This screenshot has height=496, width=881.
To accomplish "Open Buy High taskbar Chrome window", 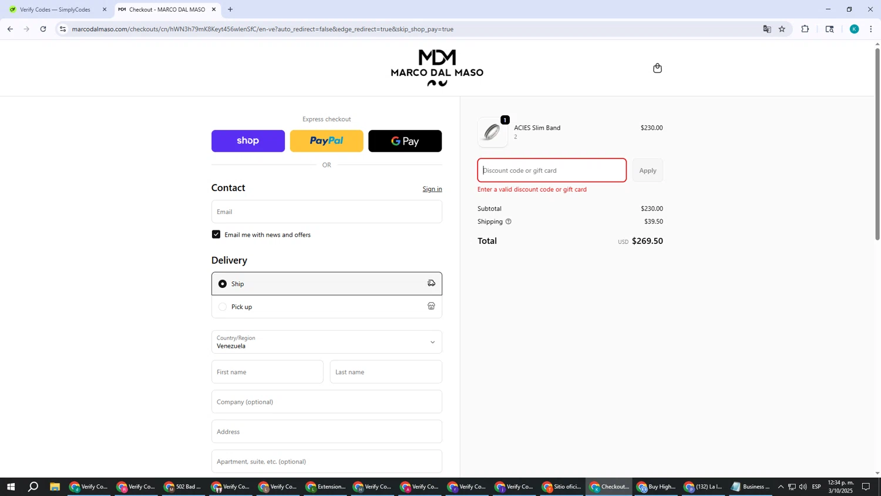I will 657,487.
